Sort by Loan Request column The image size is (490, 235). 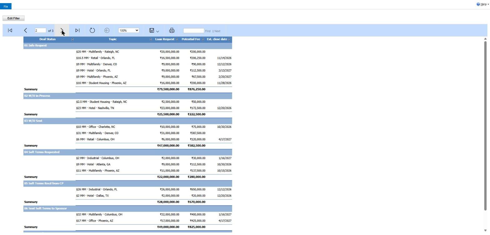click(x=177, y=39)
